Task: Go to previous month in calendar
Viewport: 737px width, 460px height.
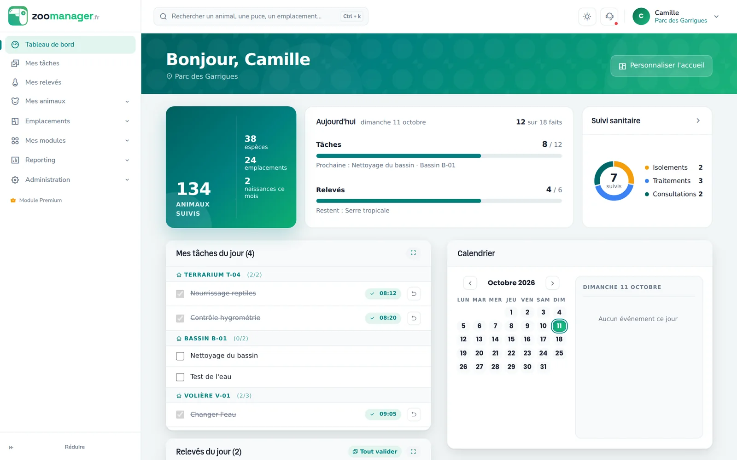Action: [470, 283]
